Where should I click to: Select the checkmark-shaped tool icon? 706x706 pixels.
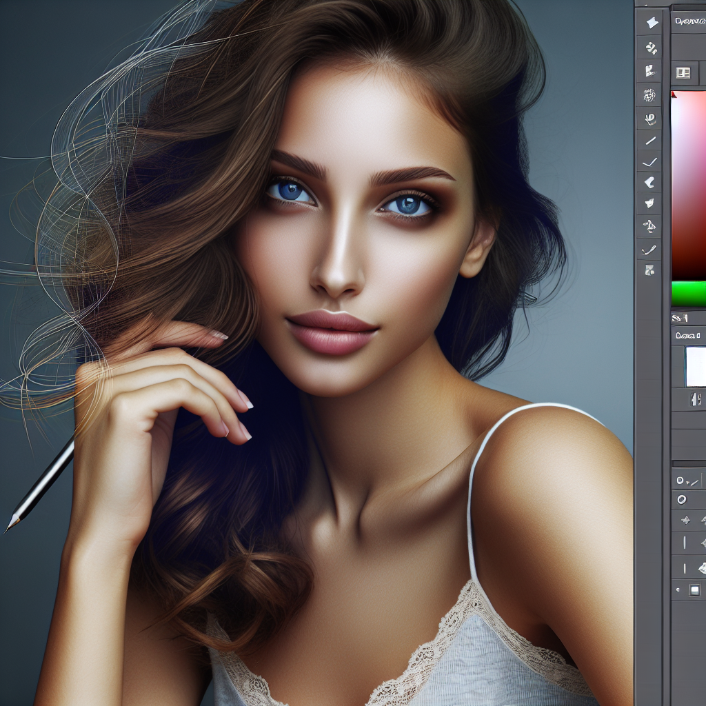pos(649,163)
